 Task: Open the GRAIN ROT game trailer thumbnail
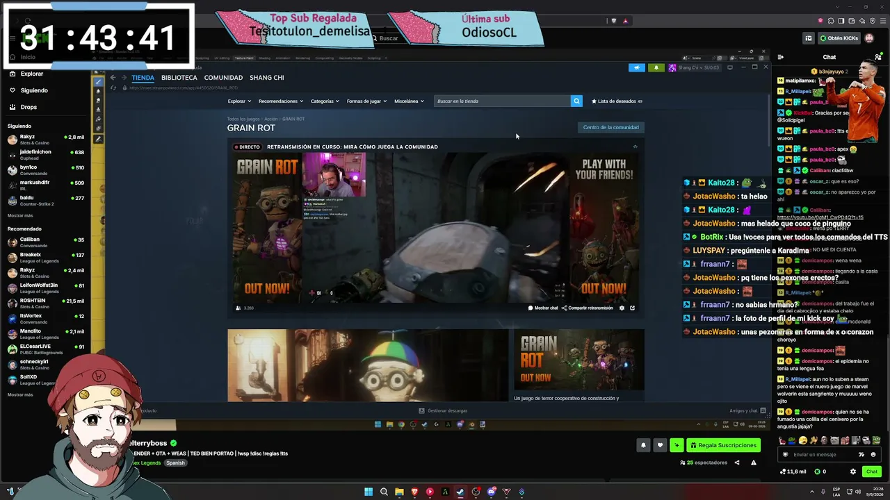pyautogui.click(x=367, y=365)
